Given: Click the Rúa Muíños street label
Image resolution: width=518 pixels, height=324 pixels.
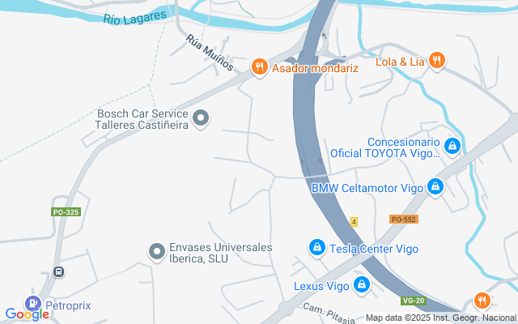Looking at the screenshot, I should 210,53.
